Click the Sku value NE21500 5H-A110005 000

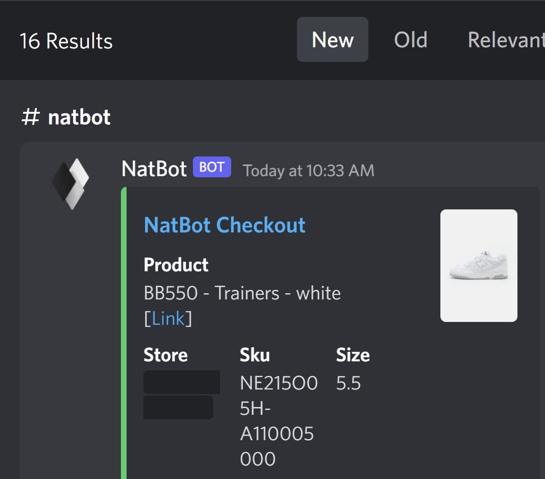tap(278, 421)
